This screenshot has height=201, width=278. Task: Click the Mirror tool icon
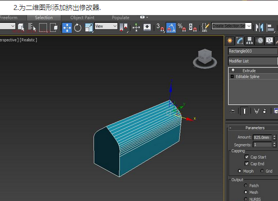(x=260, y=27)
